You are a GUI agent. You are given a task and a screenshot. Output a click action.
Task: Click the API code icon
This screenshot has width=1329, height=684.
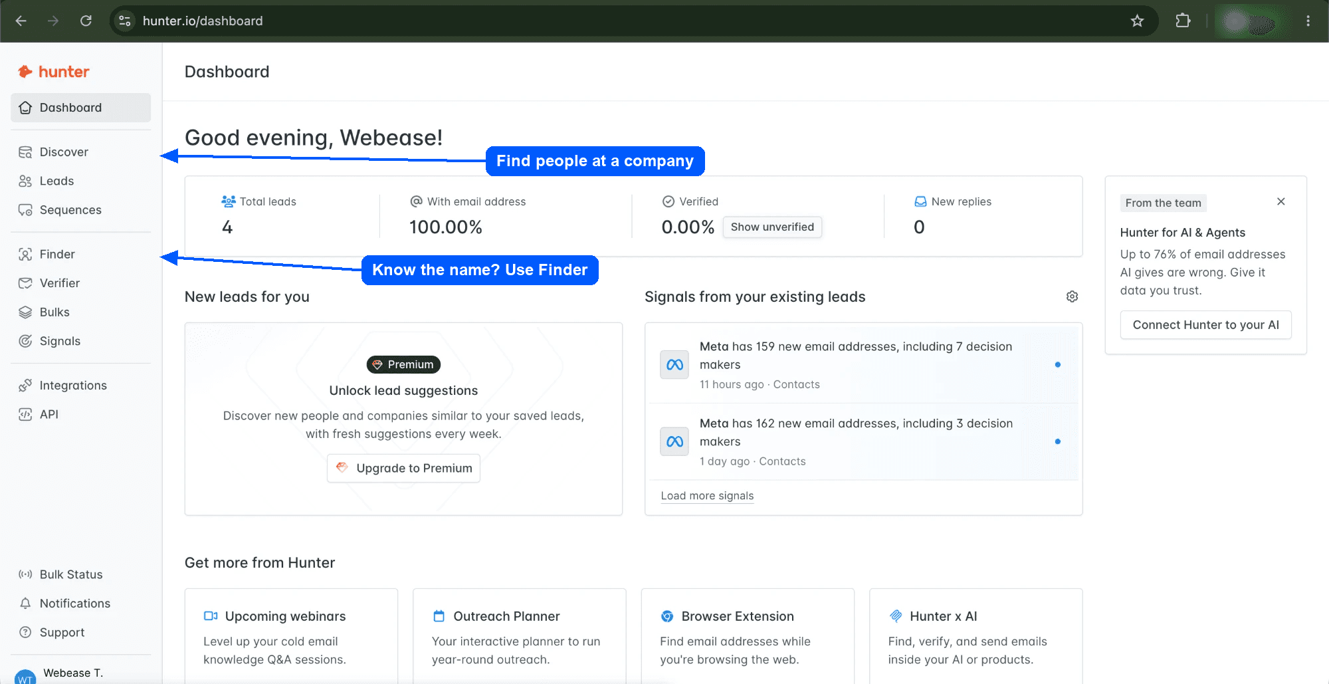pyautogui.click(x=25, y=414)
